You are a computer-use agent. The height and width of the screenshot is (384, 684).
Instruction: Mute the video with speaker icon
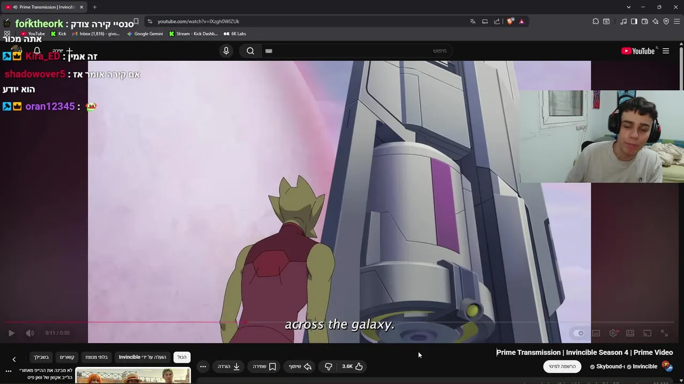pyautogui.click(x=30, y=333)
